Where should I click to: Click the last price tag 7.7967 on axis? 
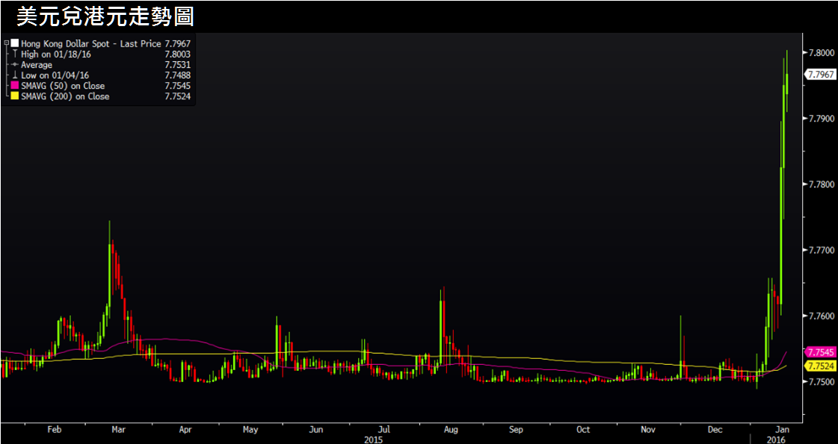click(x=820, y=75)
